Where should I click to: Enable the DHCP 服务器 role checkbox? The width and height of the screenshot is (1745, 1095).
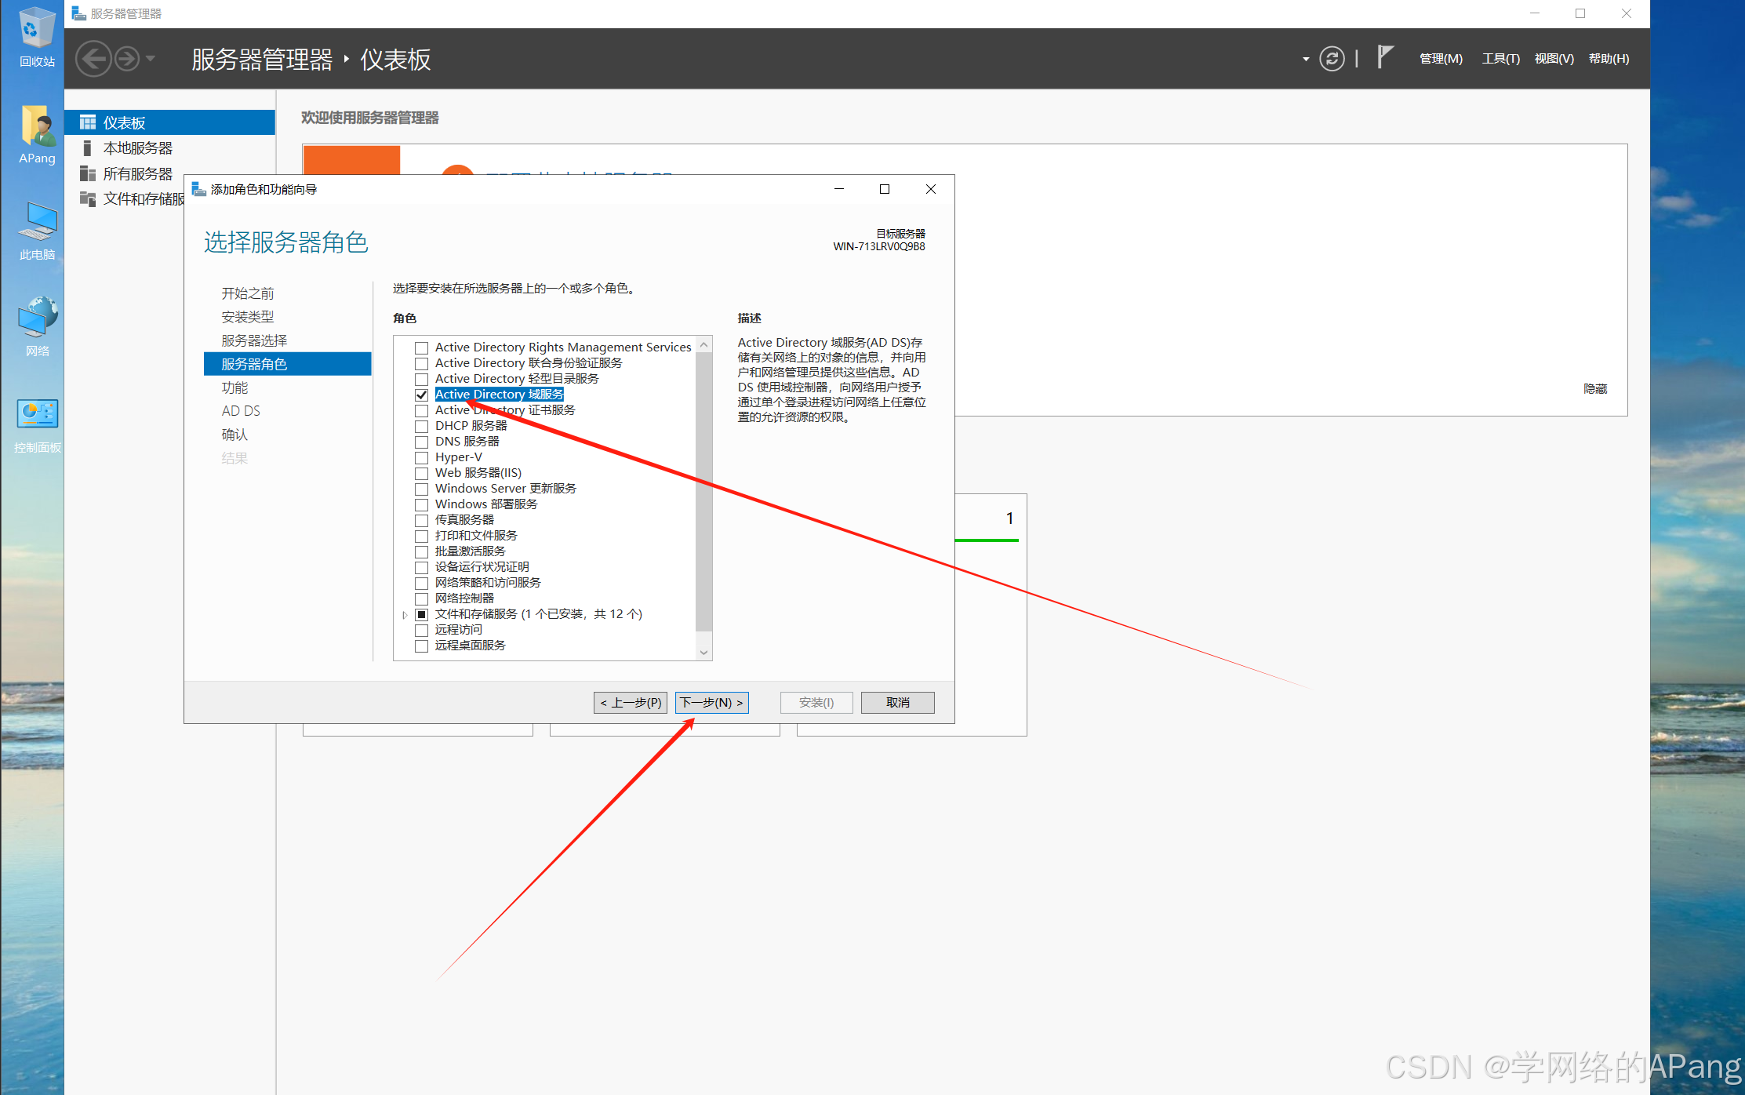(x=421, y=426)
